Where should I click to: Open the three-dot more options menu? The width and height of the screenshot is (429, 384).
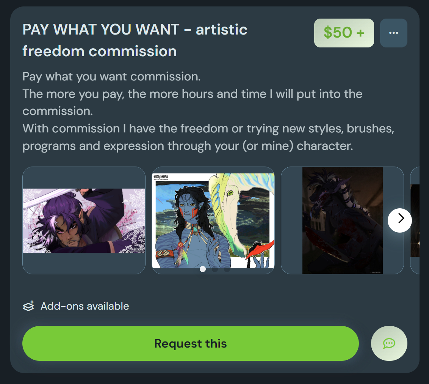393,33
